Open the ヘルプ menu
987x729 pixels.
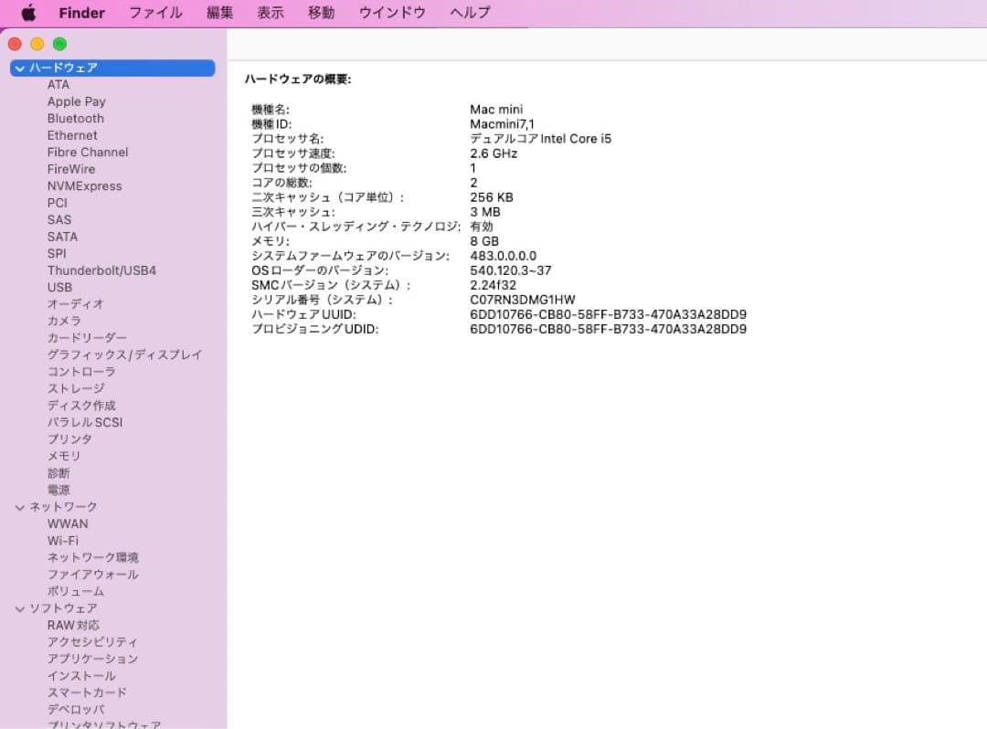tap(469, 12)
